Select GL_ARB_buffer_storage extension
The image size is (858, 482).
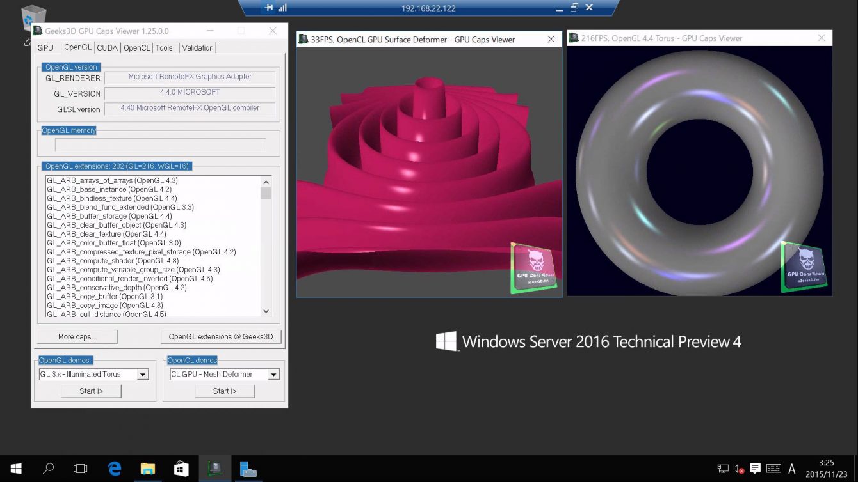pyautogui.click(x=109, y=217)
